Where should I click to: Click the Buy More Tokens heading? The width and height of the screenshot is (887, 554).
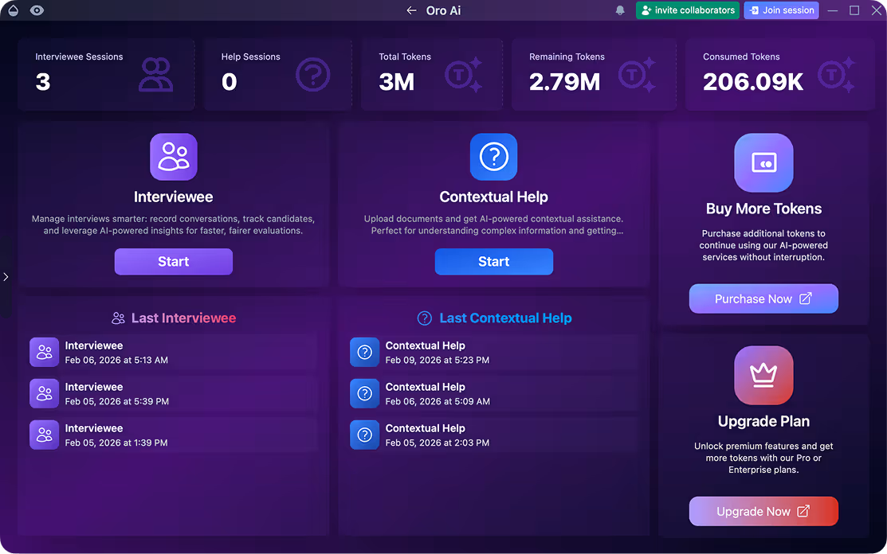(x=763, y=209)
